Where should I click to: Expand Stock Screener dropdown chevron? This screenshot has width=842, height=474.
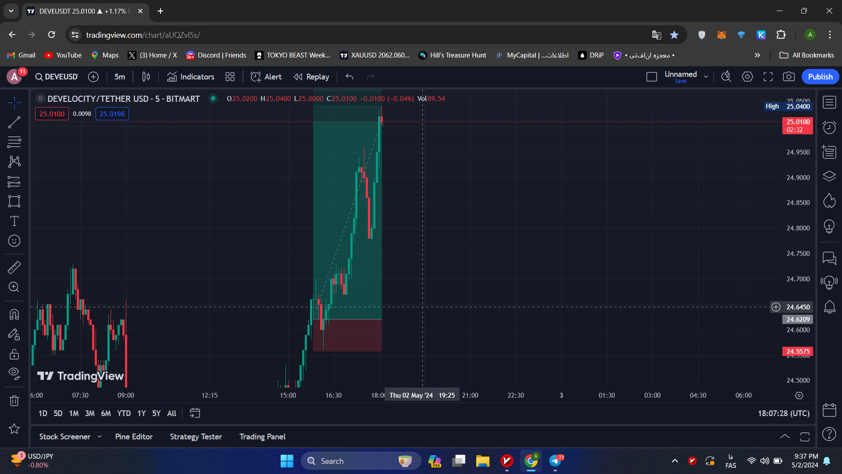(x=100, y=437)
